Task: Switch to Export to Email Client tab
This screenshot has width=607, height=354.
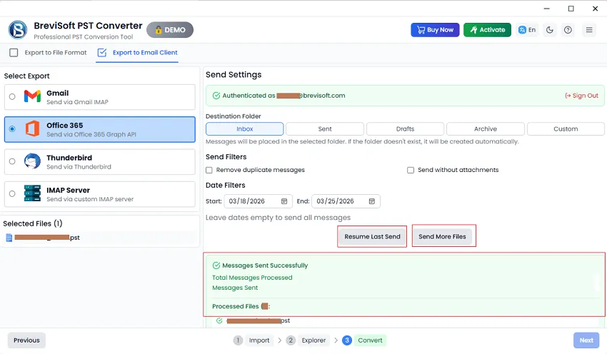Action: [x=137, y=53]
